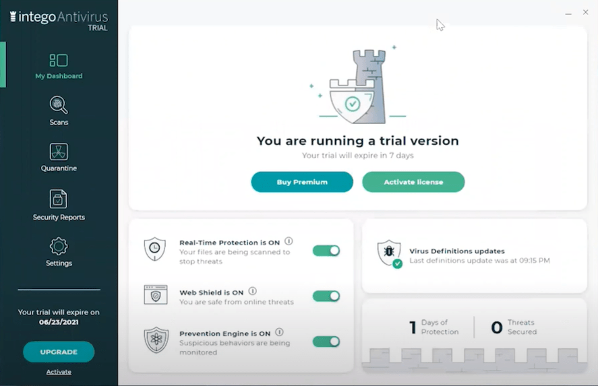This screenshot has width=598, height=386.
Task: Click the '0 Threats Secured' counter
Action: click(x=514, y=327)
